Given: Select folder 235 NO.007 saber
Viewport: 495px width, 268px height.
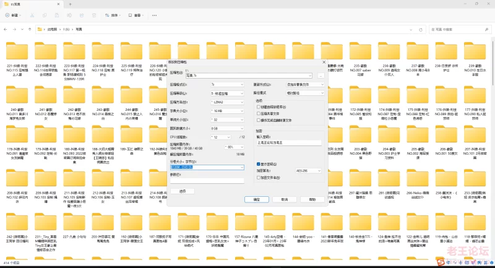Looking at the screenshot, I should point(360,59).
